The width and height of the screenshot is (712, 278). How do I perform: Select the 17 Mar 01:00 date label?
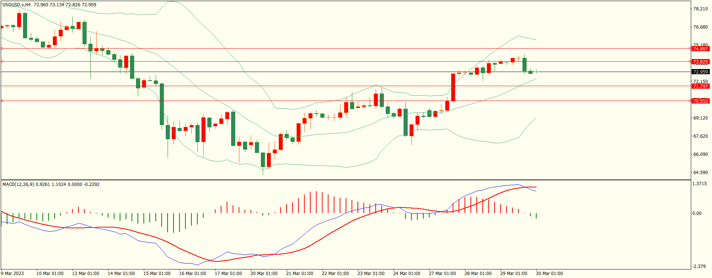[x=228, y=274]
